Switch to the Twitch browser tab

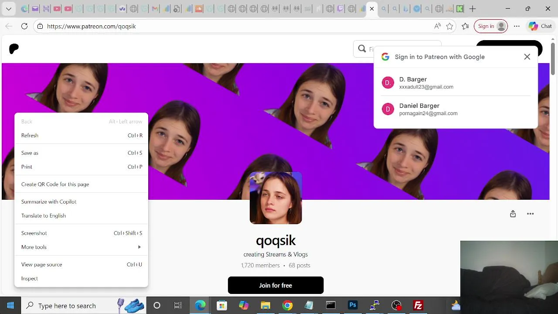tap(340, 9)
